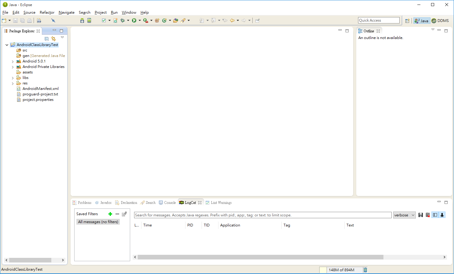Switch to the Console tab
The height and width of the screenshot is (274, 454).
[167, 203]
